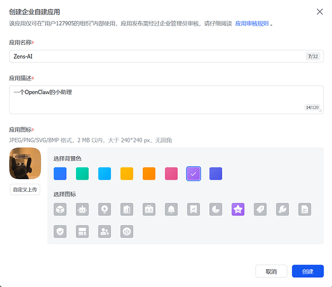The width and height of the screenshot is (332, 287).
Task: Open the 应用审核规则 link
Action: tap(252, 24)
